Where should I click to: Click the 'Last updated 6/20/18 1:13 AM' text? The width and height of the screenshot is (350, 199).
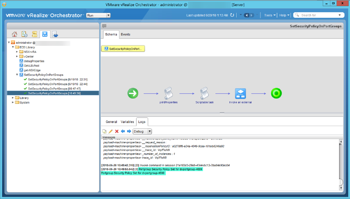pos(207,15)
